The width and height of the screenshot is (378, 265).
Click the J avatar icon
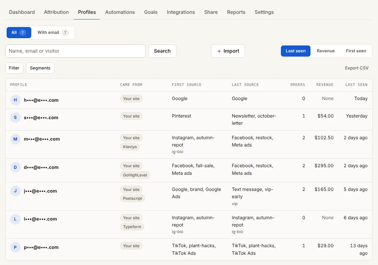15,191
